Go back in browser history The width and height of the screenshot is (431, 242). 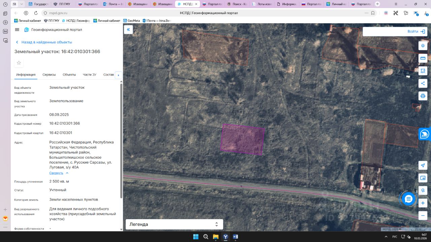point(16,13)
